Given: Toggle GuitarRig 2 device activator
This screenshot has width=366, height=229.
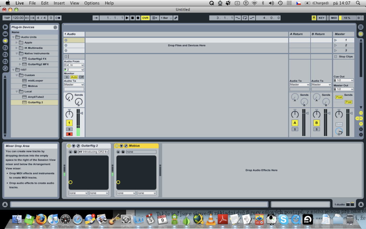Looking at the screenshot, I should pos(69,146).
